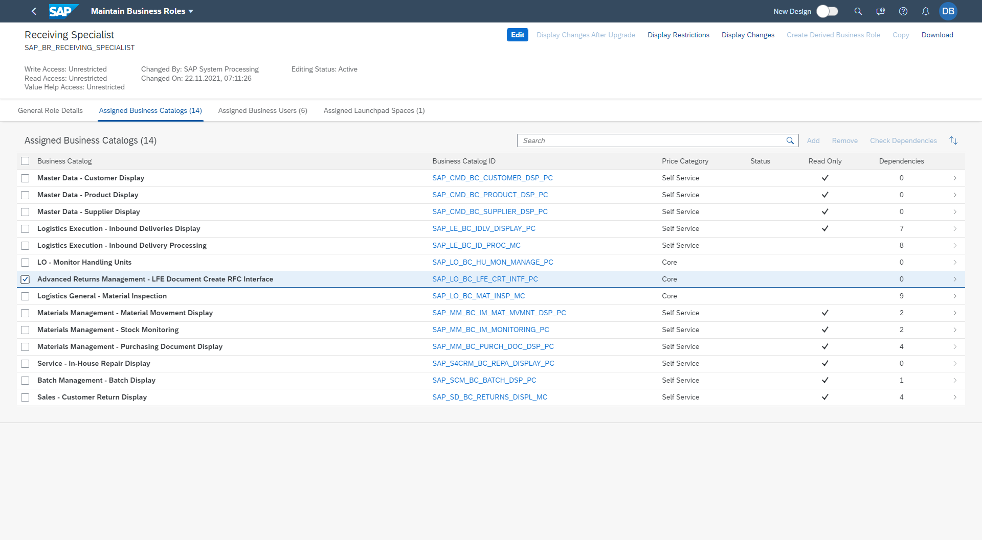Open Assigned Launchpad Spaces (1) tab
Viewport: 982px width, 540px height.
[374, 110]
